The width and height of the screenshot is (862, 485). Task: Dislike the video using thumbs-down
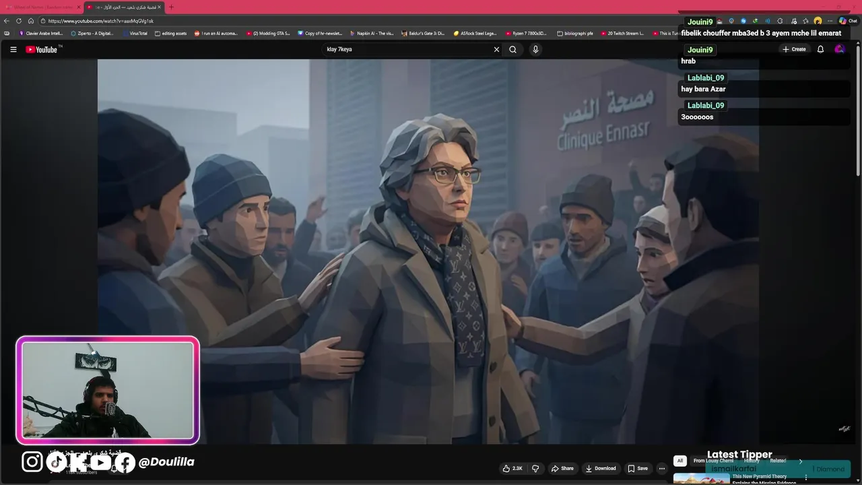(535, 468)
